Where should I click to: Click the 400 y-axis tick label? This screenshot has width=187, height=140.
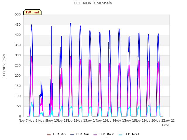18,35
